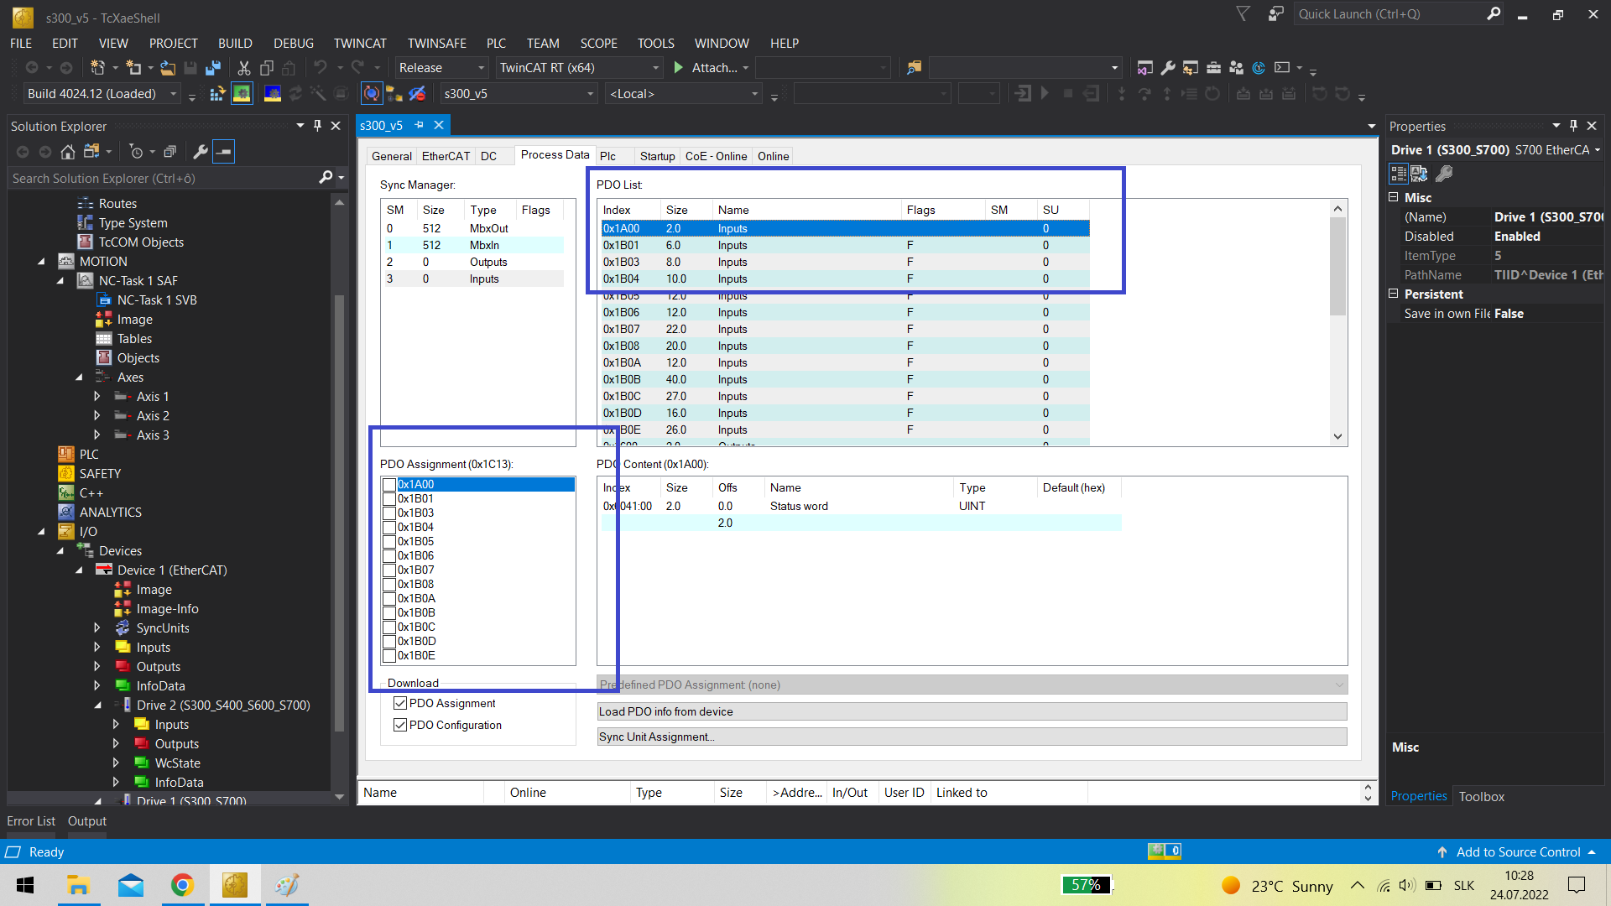Check the 0x1B0E PDO assignment box
Viewport: 1611px width, 906px height.
pyautogui.click(x=389, y=656)
